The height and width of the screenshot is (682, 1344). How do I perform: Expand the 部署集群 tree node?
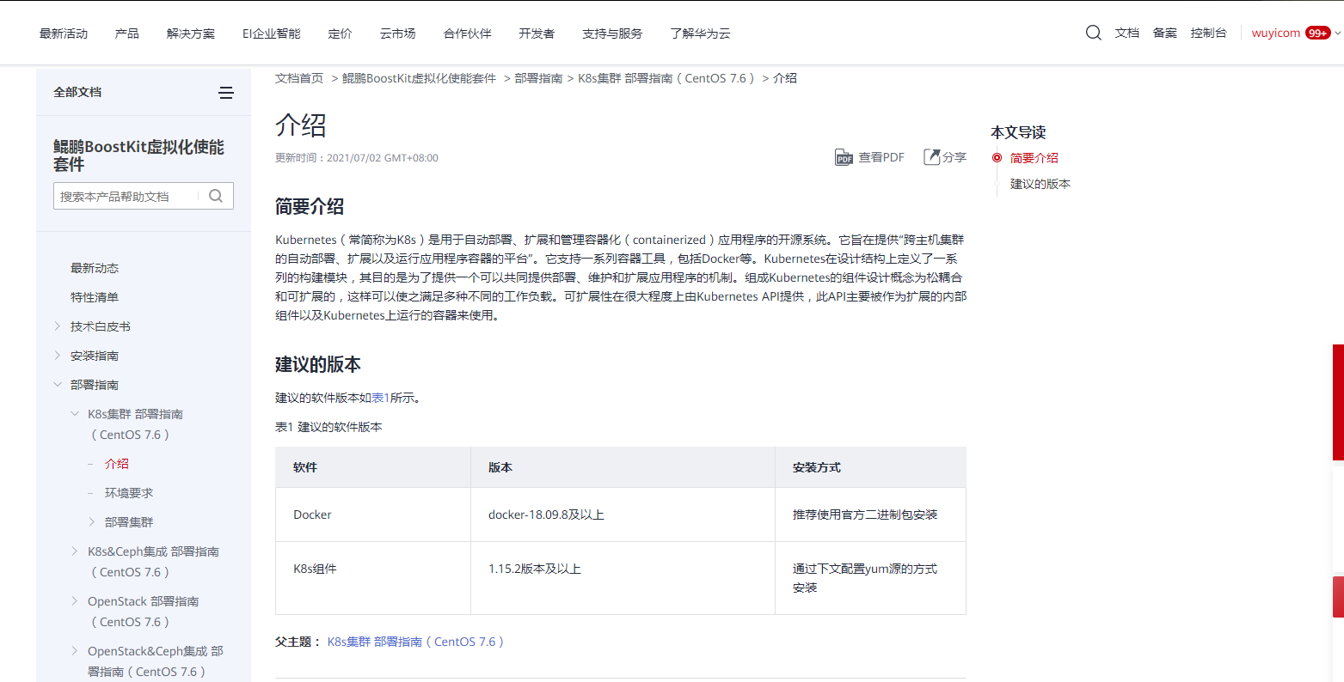[x=92, y=522]
